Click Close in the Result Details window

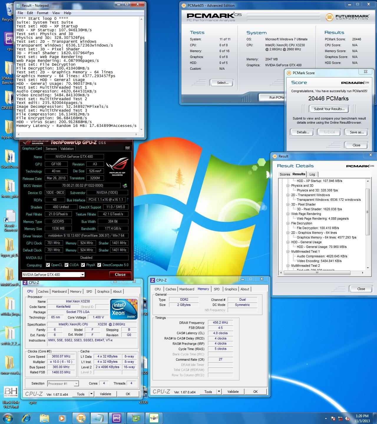pyautogui.click(x=361, y=289)
